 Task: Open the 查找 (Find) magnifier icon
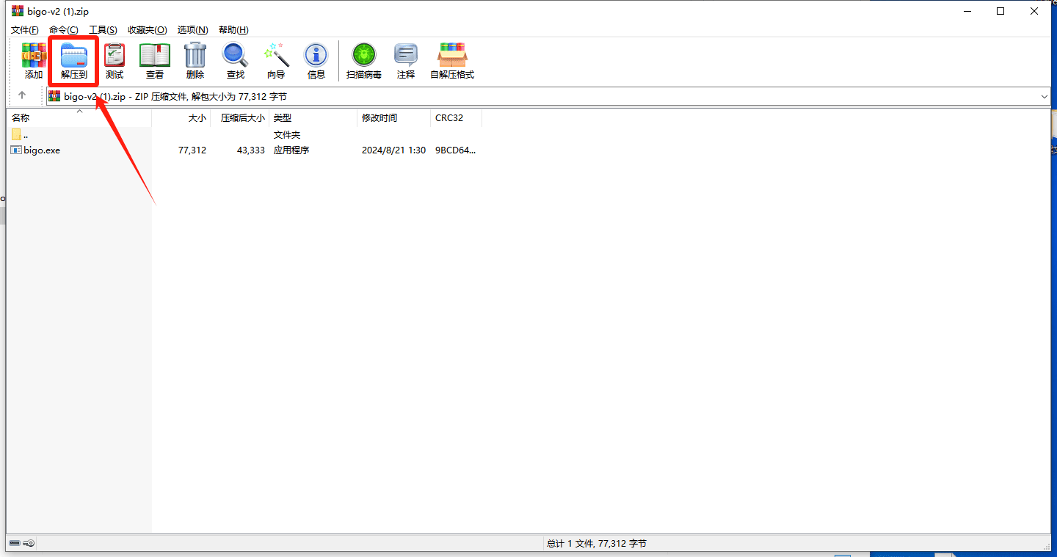[x=236, y=56]
